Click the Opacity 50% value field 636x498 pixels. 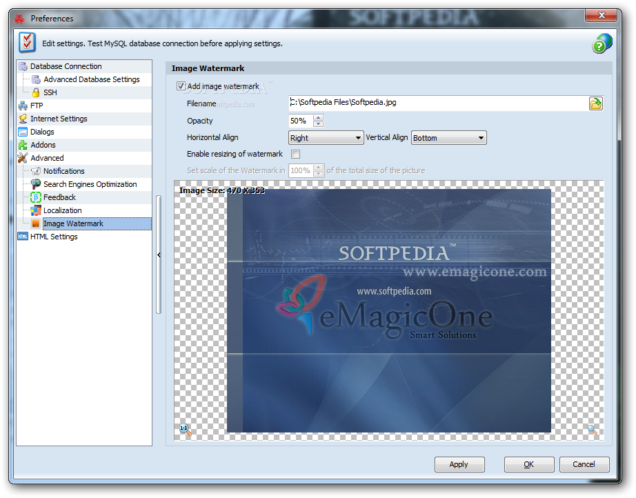(301, 121)
